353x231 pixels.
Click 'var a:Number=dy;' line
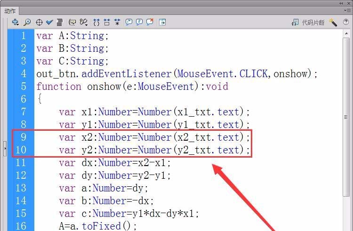pos(104,188)
